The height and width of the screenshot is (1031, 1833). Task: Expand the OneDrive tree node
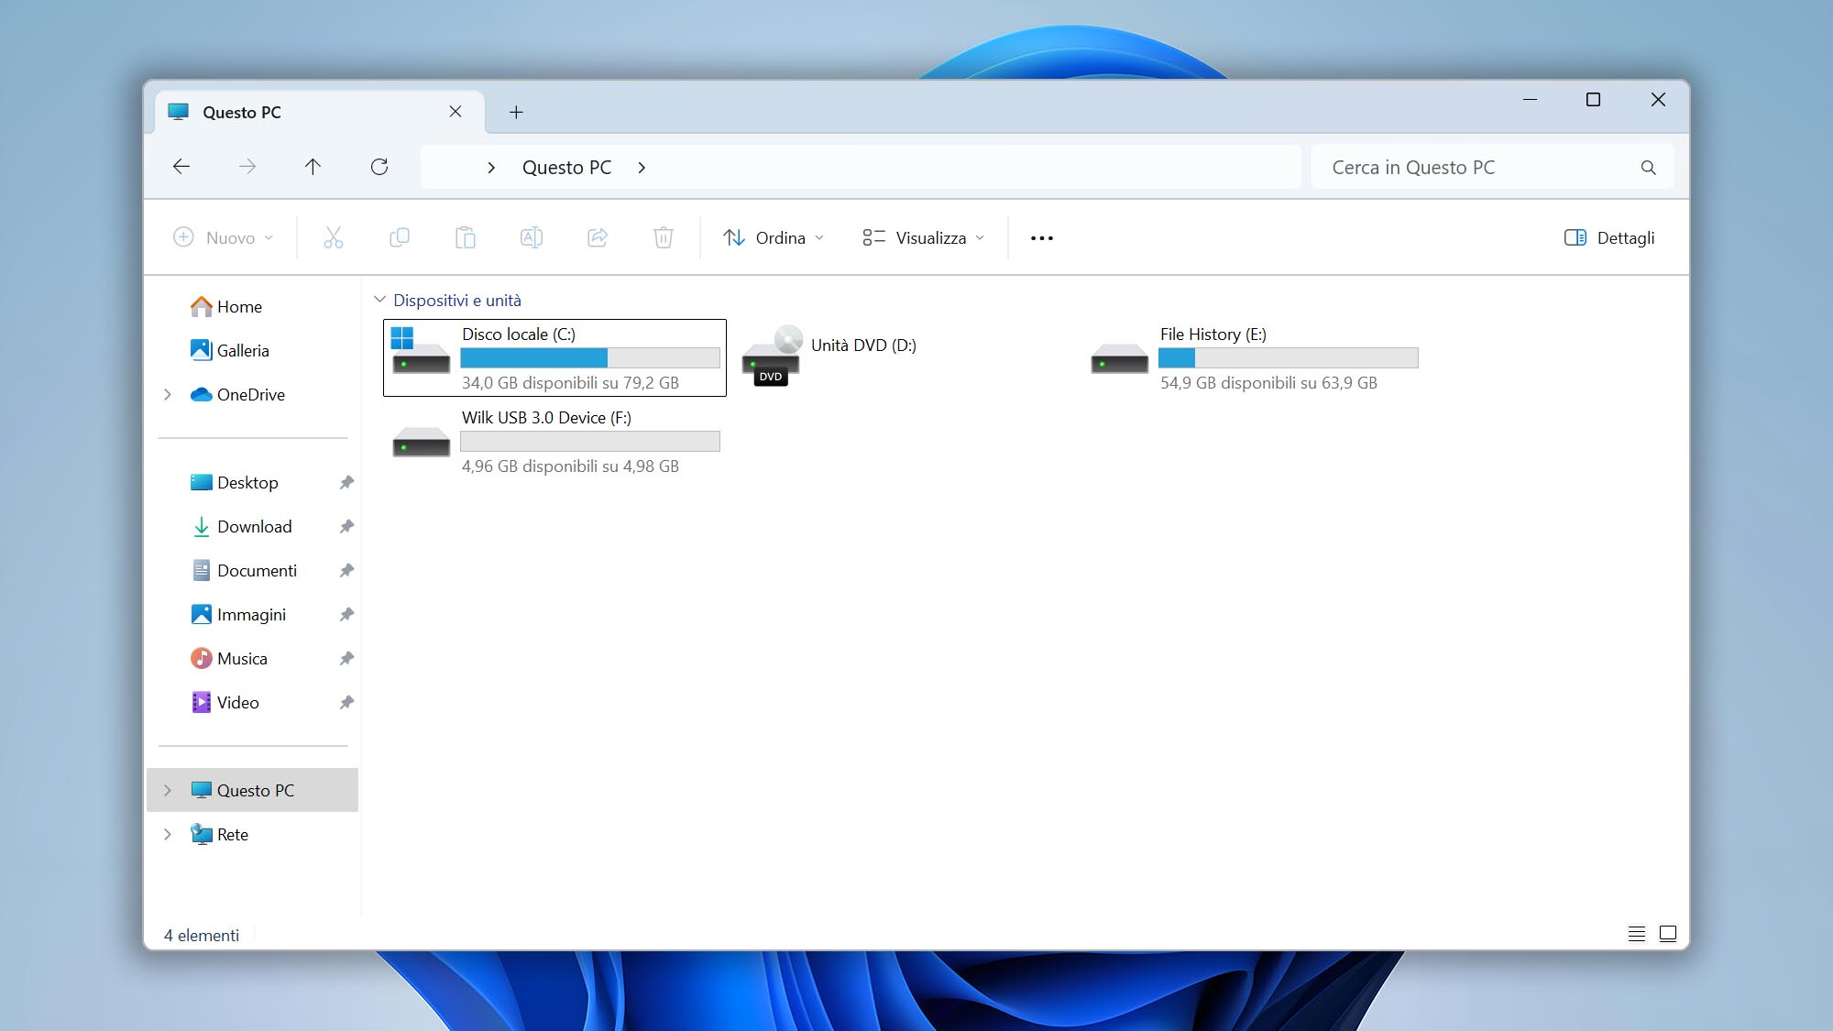coord(167,395)
